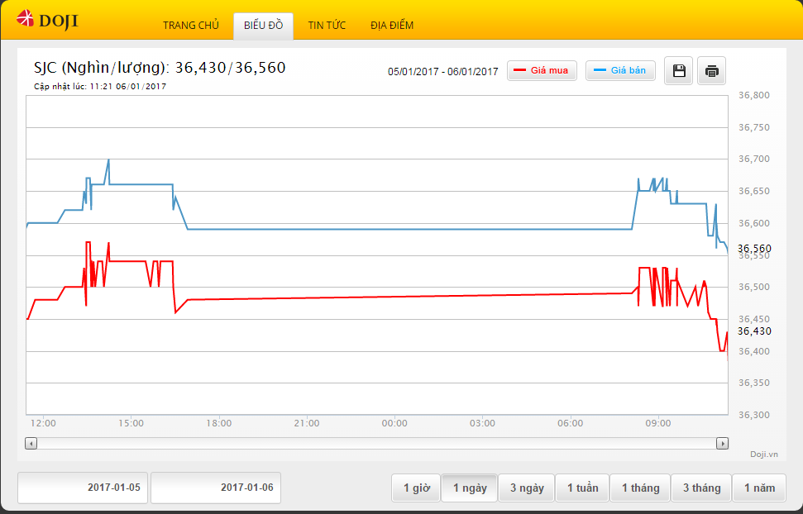The width and height of the screenshot is (803, 514).
Task: Open the TRANG CHỦ tab
Action: [x=191, y=25]
